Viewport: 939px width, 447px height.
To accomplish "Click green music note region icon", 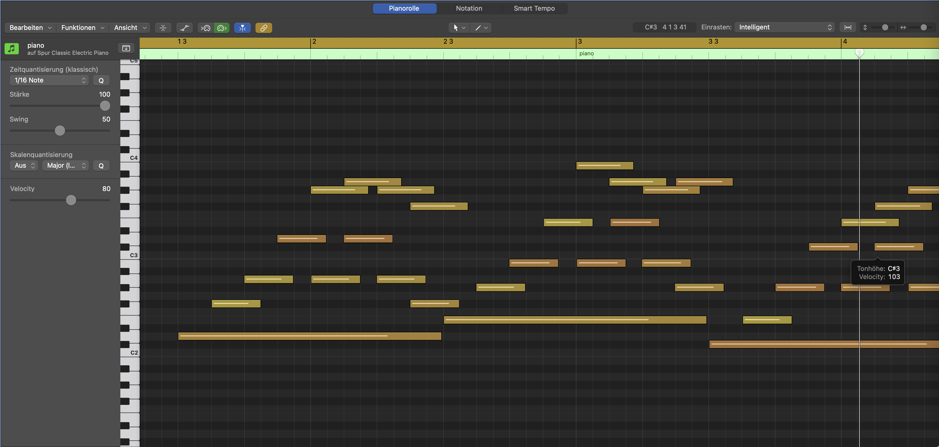I will tap(12, 48).
